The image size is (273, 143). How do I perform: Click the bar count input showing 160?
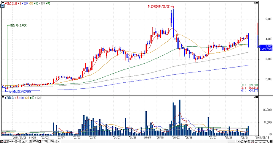(51, 141)
